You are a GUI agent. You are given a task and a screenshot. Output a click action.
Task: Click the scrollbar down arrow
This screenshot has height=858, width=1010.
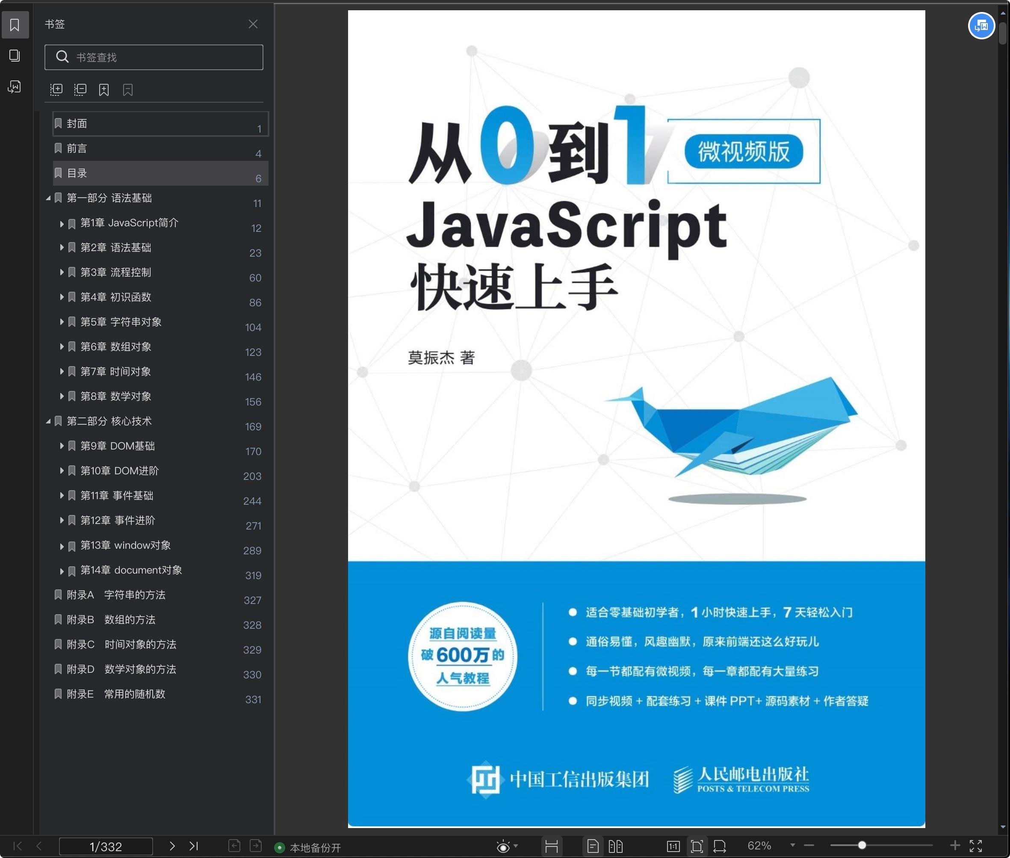tap(1003, 827)
